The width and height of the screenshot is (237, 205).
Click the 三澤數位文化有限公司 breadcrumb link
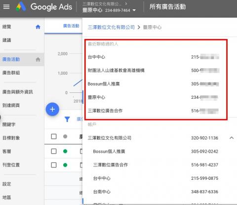(111, 27)
